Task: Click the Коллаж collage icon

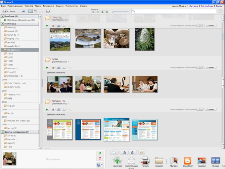Action: pos(202,162)
